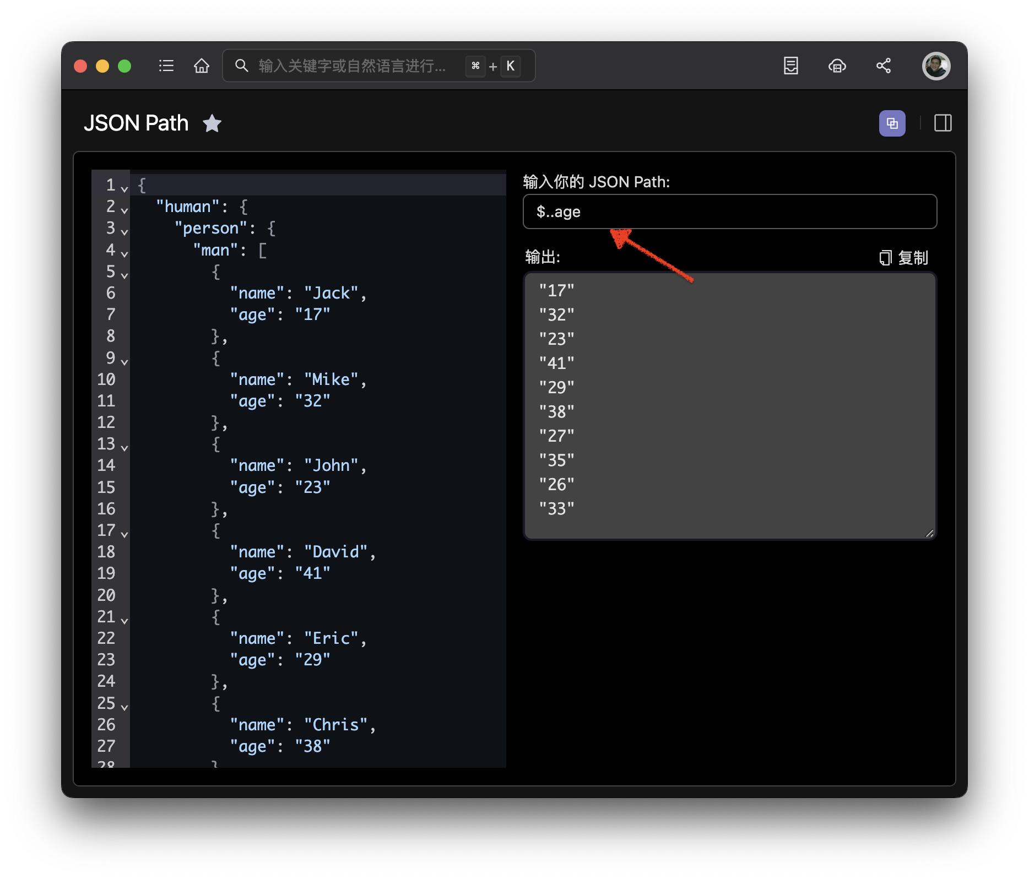
Task: Click the cloud storage icon
Action: pyautogui.click(x=837, y=66)
